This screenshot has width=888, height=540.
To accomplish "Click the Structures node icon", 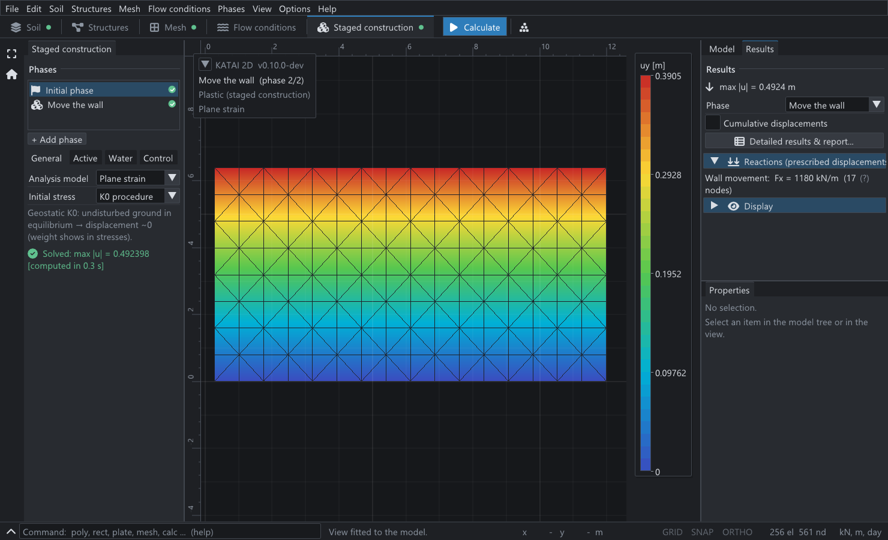I will (77, 28).
